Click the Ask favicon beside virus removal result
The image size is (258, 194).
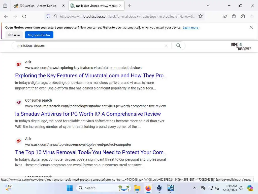coord(19,141)
